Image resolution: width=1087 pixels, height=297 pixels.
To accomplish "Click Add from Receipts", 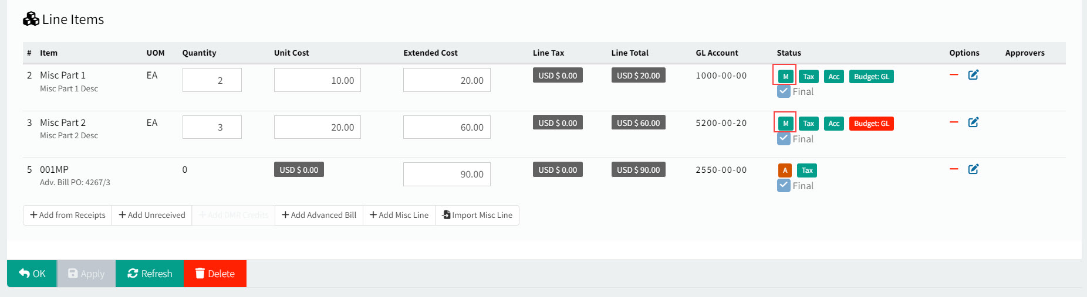I will [67, 215].
